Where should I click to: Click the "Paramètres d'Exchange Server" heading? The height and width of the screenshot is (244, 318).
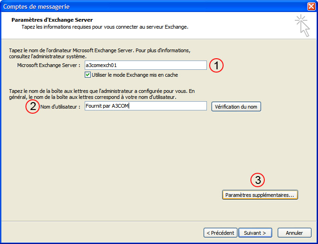[x=52, y=20]
